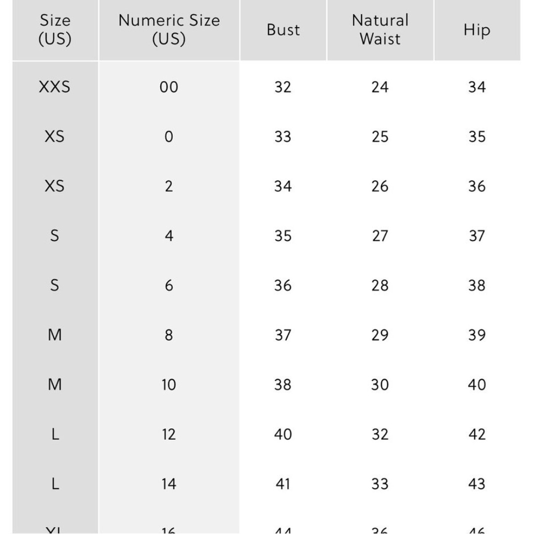Click natural waist value 25

[380, 136]
